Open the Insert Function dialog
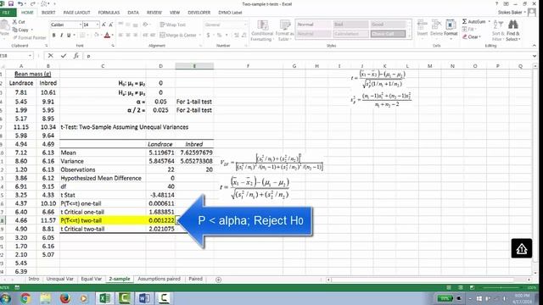The height and width of the screenshot is (305, 543). [76, 56]
